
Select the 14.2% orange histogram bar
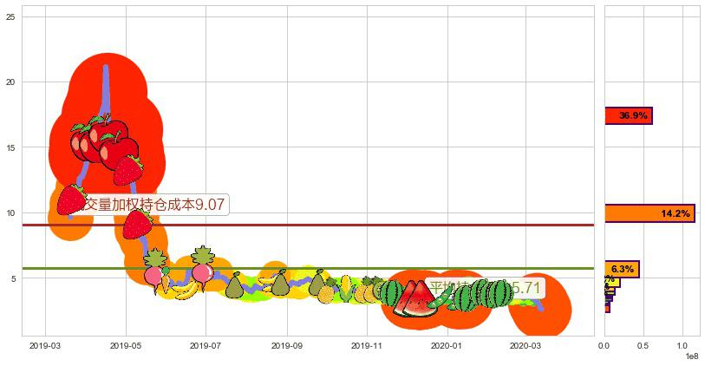pos(649,213)
